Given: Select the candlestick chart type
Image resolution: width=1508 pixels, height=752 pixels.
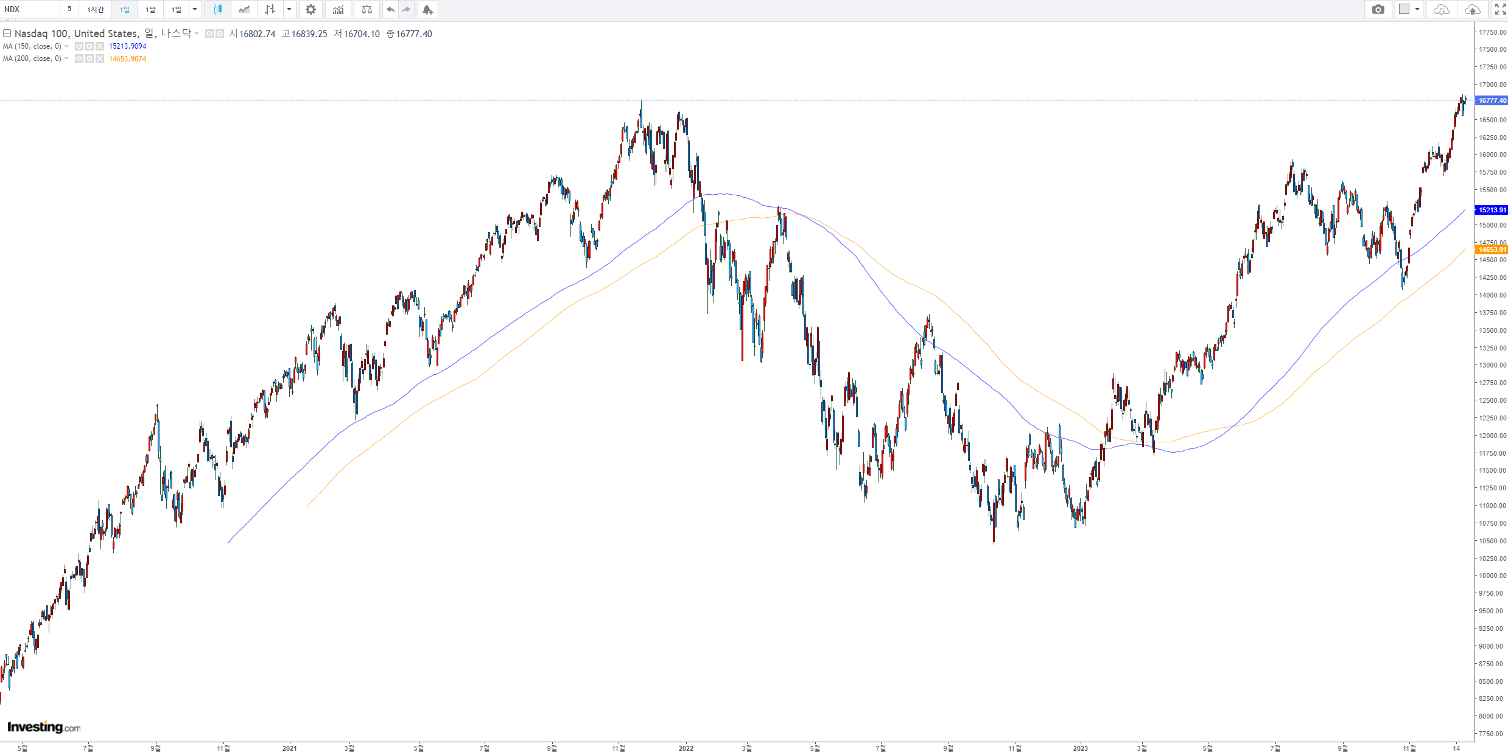Looking at the screenshot, I should click(217, 9).
